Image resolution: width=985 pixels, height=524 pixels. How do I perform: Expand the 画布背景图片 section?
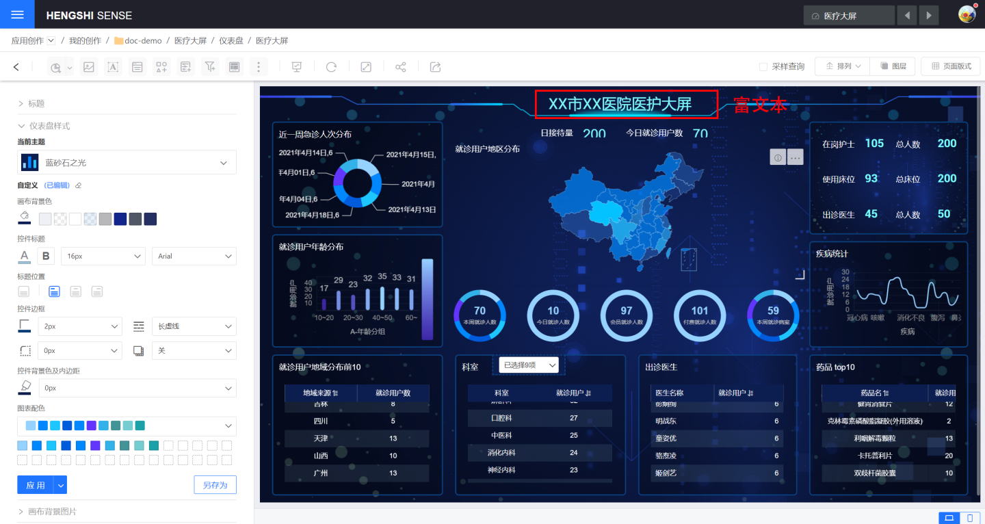click(52, 512)
